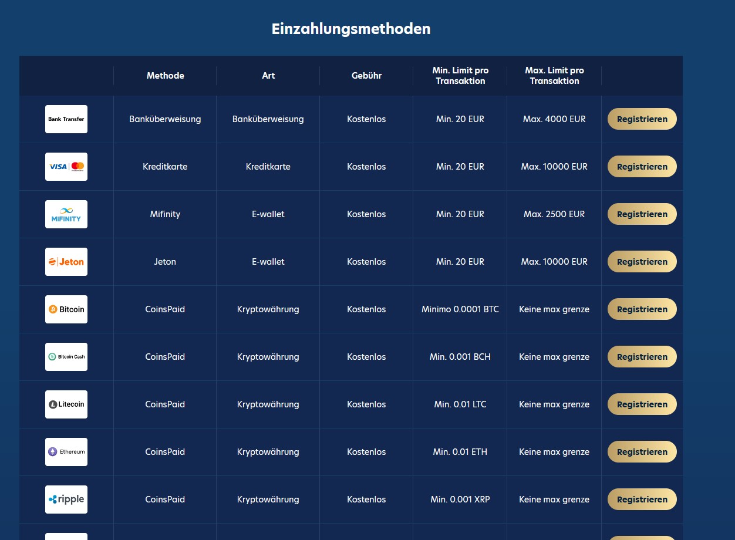
Task: Click the Mifinity logo
Action: [x=66, y=214]
